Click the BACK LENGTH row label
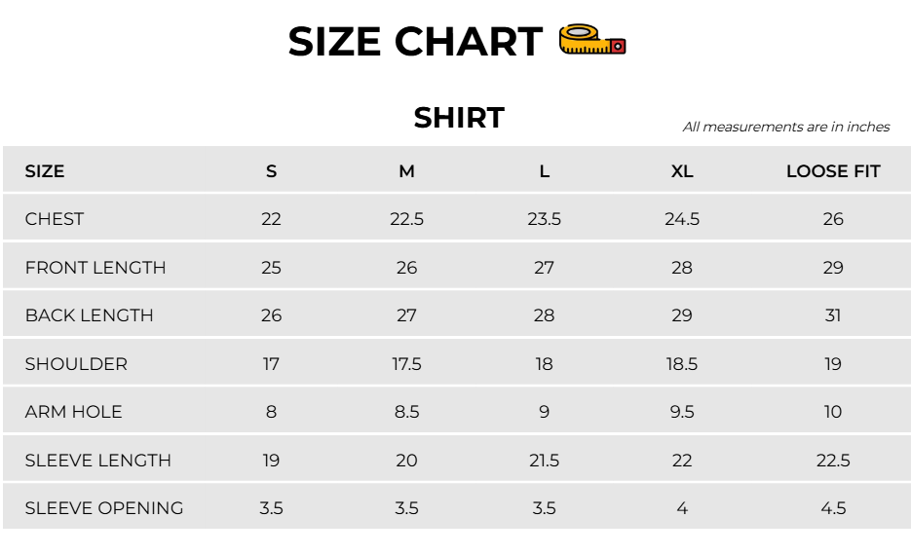911x555 pixels. pos(90,315)
